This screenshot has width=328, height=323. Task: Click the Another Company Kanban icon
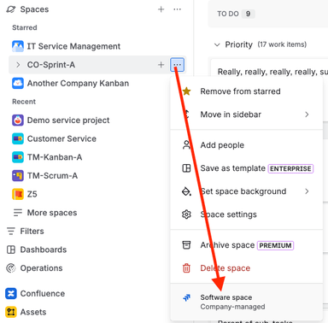tap(18, 83)
